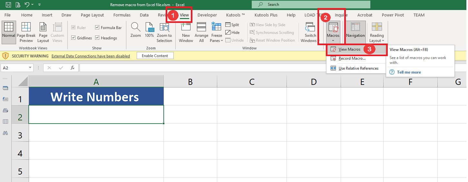Click the Save icon in title bar
This screenshot has width=468, height=182.
[x=8, y=5]
